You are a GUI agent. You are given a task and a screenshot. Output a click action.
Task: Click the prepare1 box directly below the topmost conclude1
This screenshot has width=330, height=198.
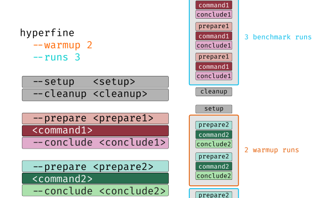[213, 26]
